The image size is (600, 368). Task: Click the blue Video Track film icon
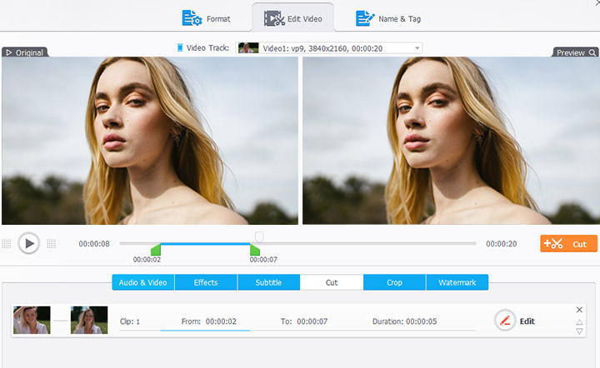point(179,47)
